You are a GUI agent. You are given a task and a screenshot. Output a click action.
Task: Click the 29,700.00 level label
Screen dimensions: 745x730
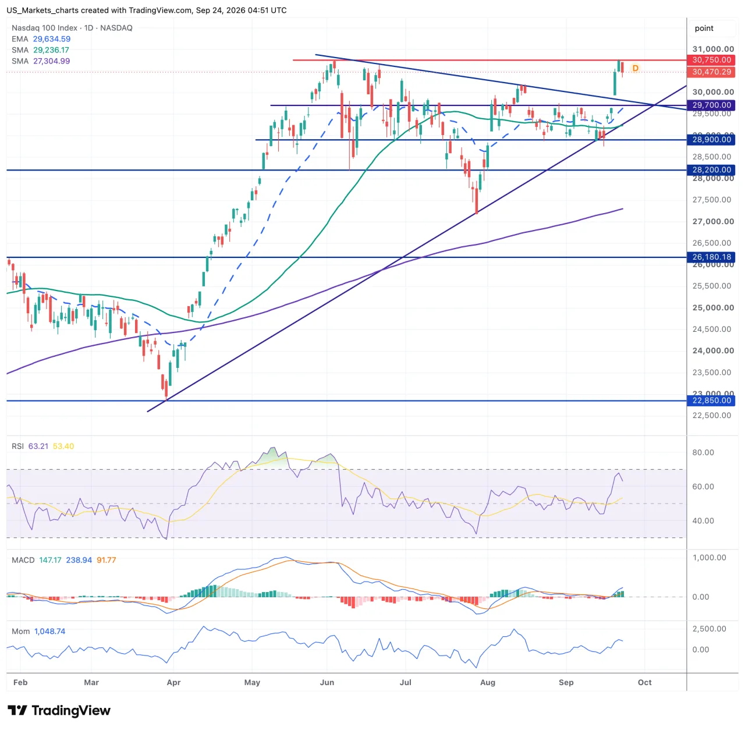(711, 105)
